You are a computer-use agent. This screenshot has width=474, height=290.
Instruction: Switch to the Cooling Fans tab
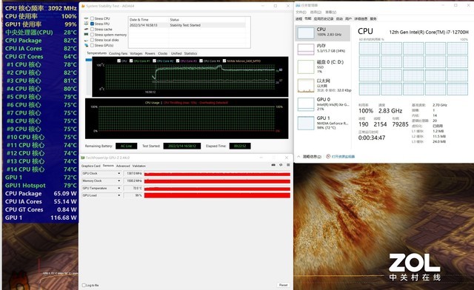click(x=118, y=53)
